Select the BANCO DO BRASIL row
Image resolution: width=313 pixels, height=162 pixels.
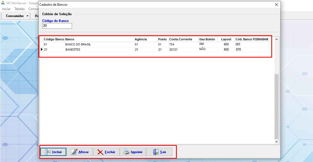coord(78,44)
